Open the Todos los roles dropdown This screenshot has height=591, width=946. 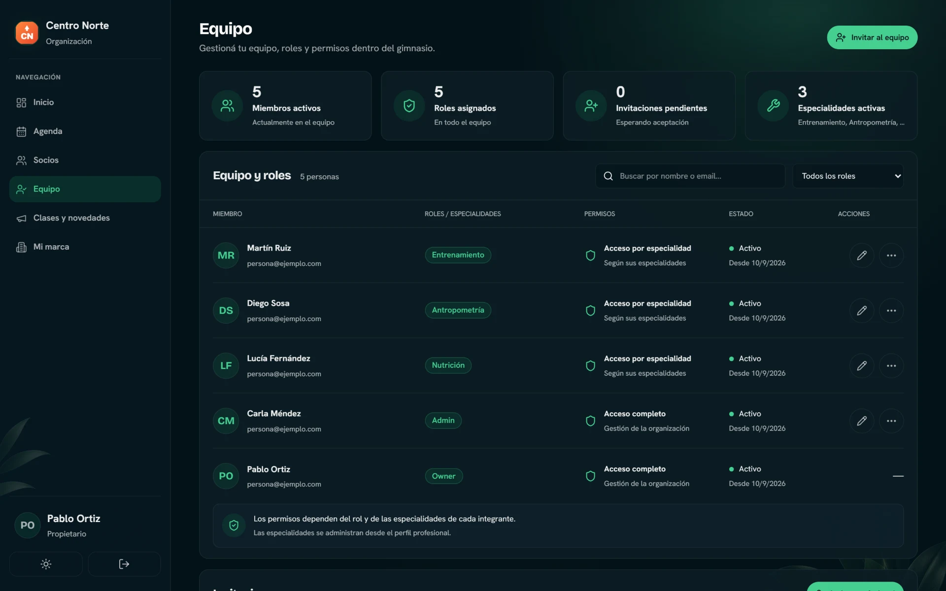[x=848, y=176]
